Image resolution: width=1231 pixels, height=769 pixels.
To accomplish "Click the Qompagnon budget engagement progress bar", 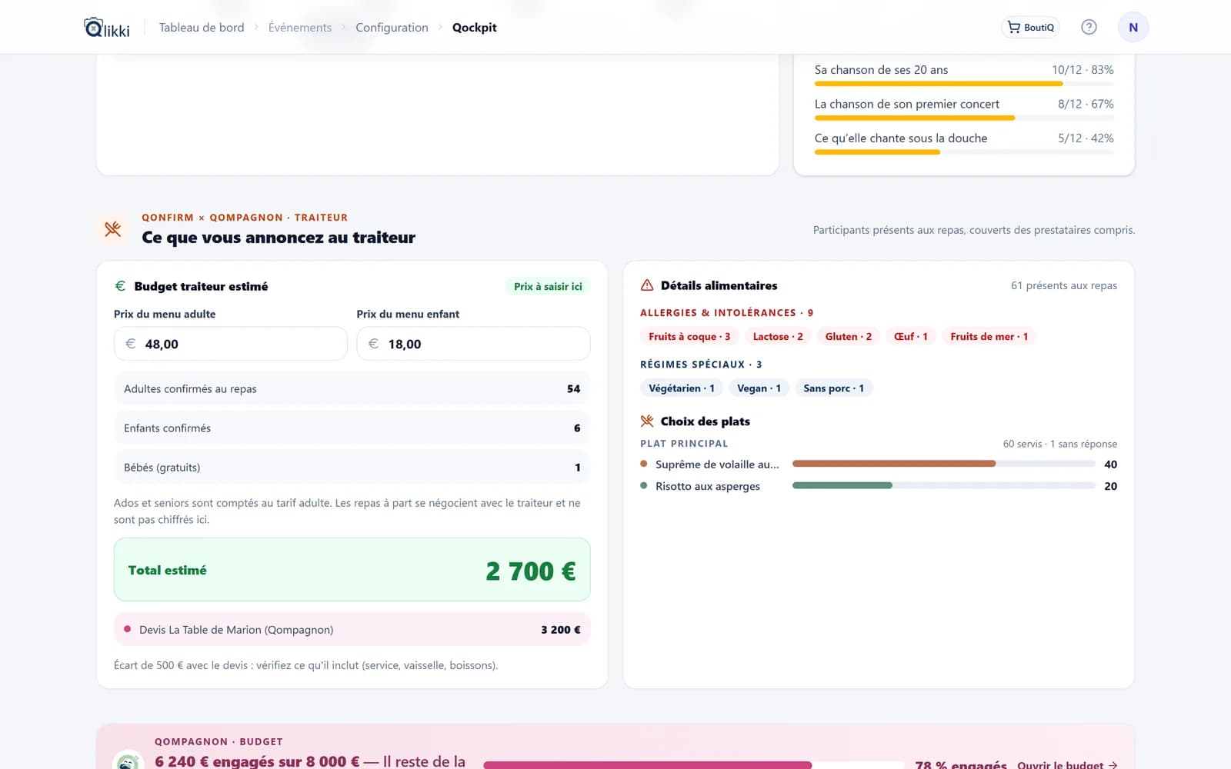I will tap(694, 765).
